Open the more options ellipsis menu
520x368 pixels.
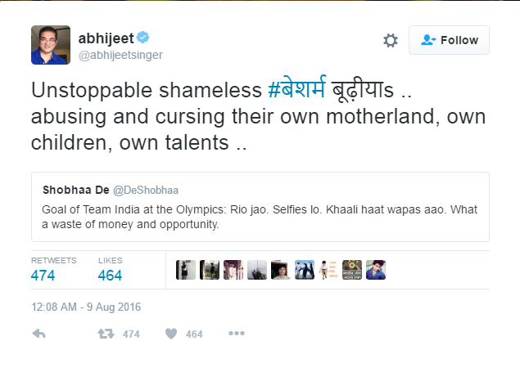click(236, 334)
